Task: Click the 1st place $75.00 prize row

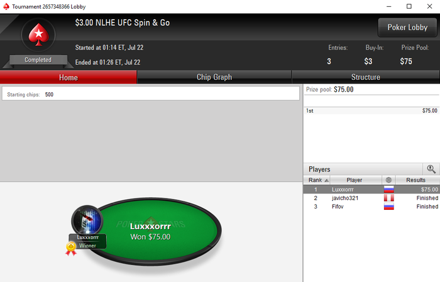Action: pos(371,111)
